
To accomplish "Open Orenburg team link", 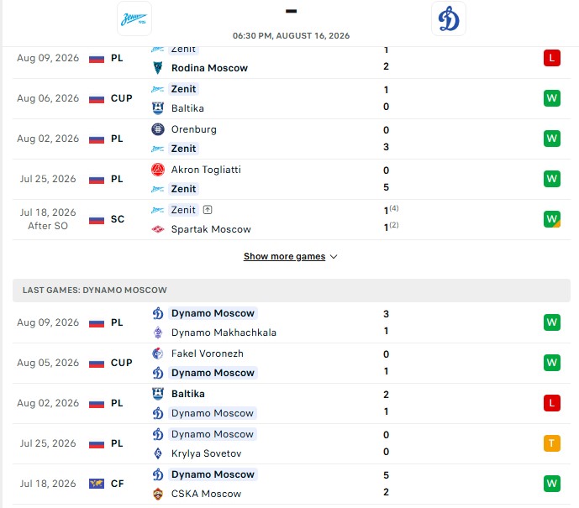I will click(194, 129).
